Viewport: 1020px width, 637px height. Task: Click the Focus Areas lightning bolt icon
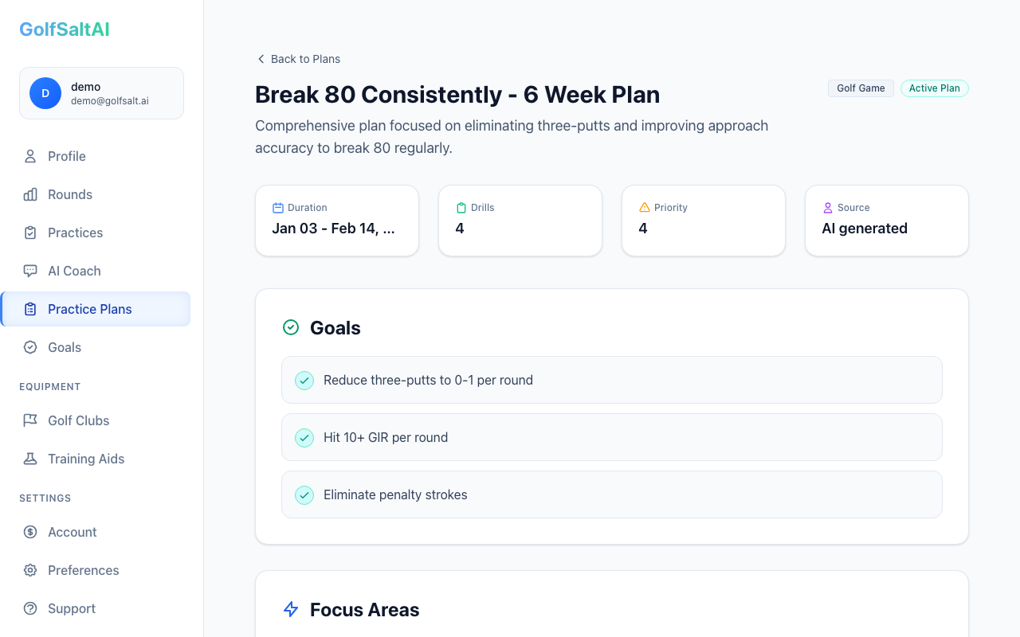(x=290, y=609)
